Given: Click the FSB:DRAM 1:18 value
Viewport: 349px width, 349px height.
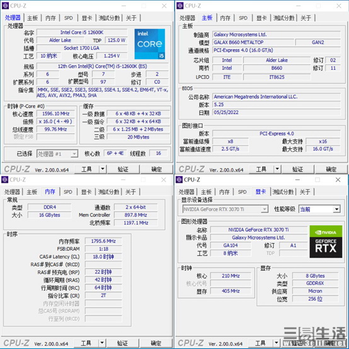Looking at the screenshot, I should (103, 249).
